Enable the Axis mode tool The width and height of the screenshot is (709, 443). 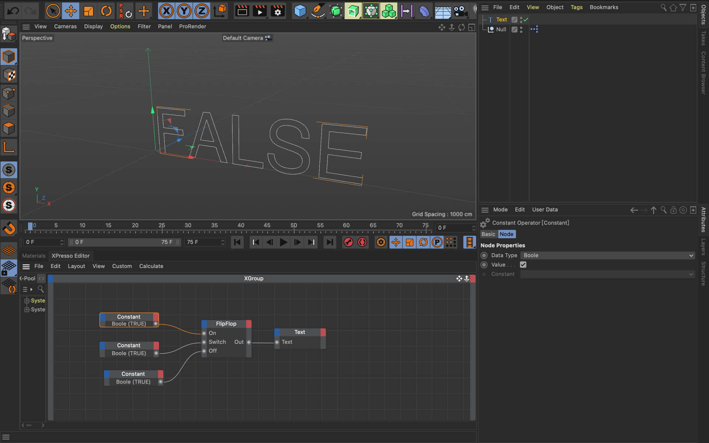[x=9, y=147]
